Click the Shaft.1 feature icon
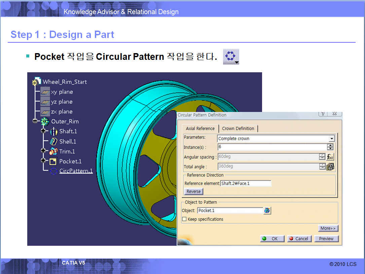 pos(53,131)
